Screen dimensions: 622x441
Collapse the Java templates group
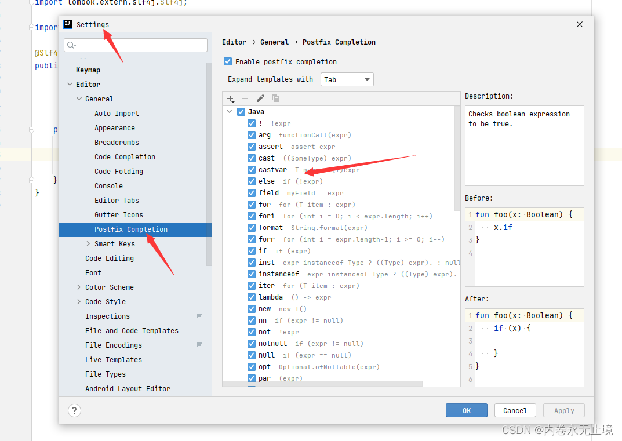pyautogui.click(x=230, y=112)
